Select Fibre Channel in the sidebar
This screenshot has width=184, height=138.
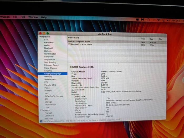pos(51,68)
